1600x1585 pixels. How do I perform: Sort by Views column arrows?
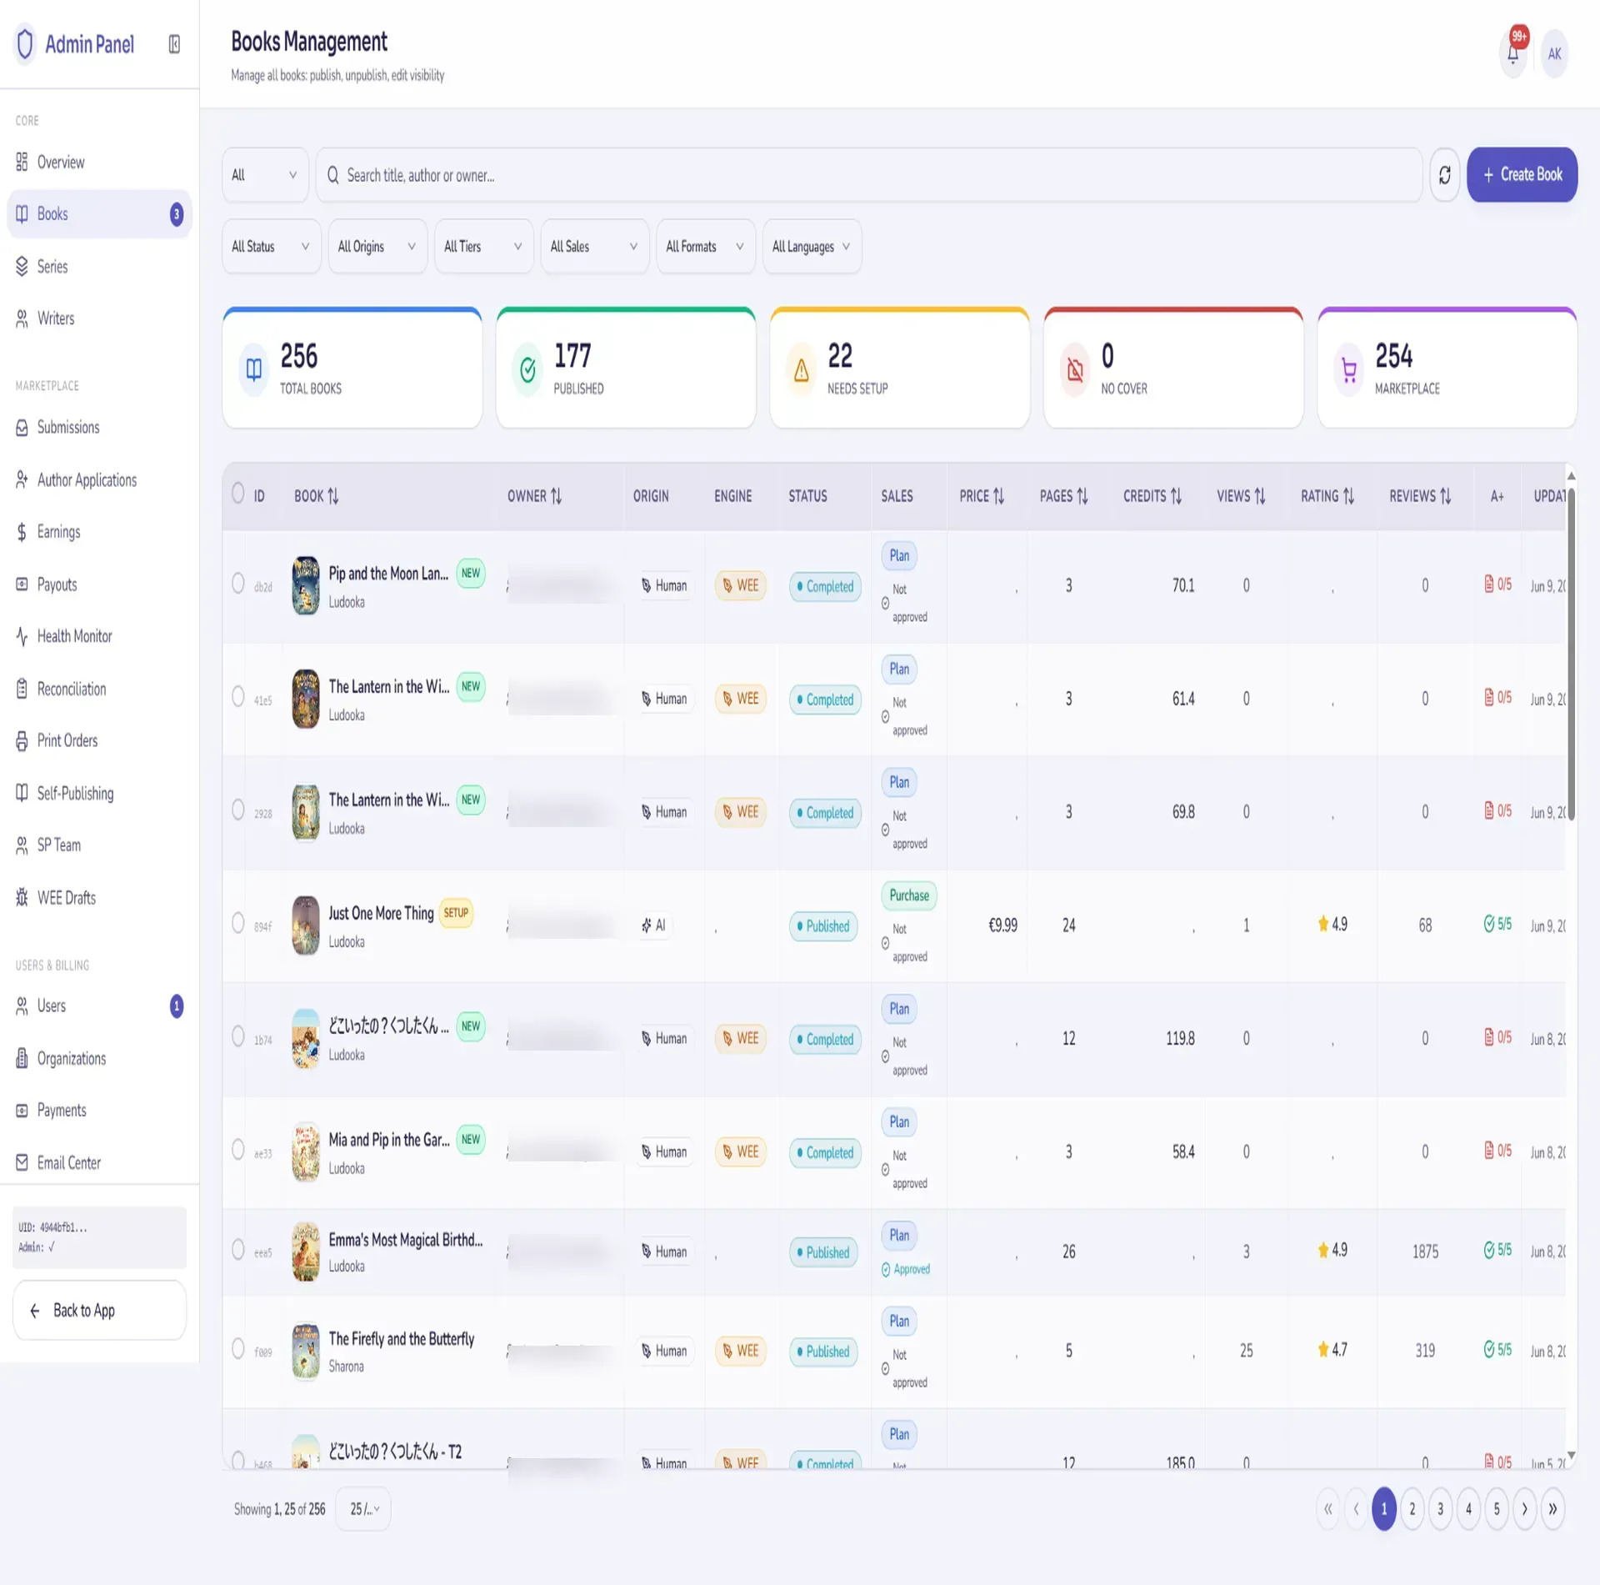point(1260,496)
